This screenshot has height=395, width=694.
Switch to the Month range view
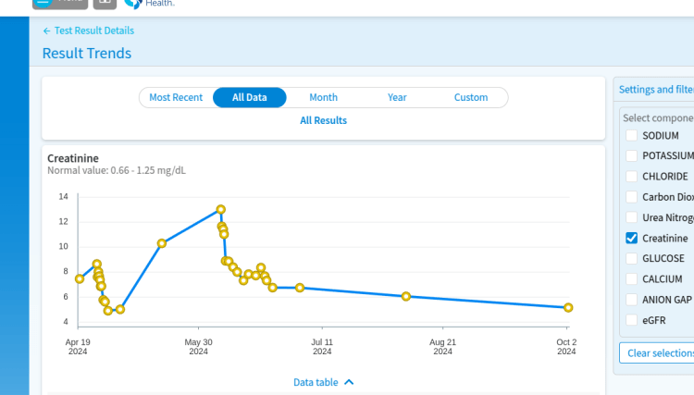coord(323,97)
